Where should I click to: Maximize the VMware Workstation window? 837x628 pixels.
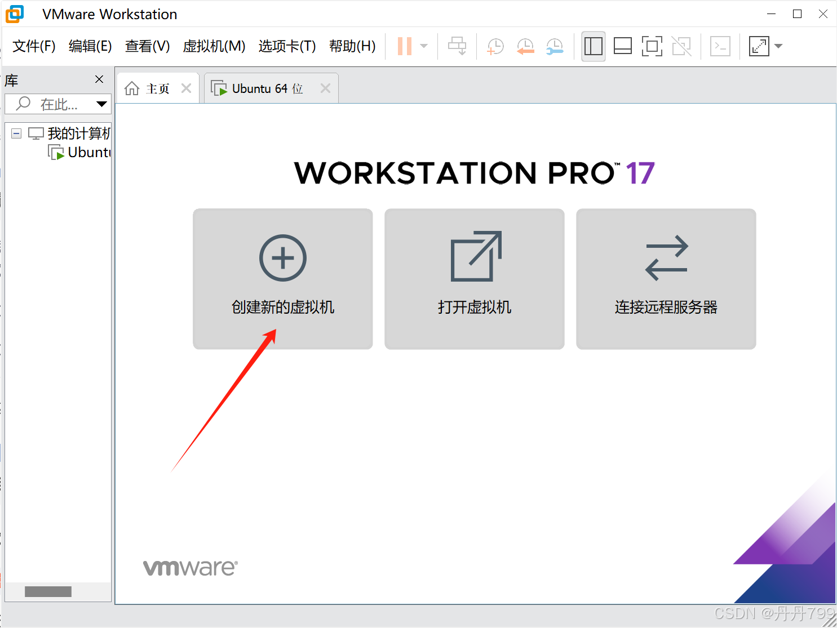pos(797,14)
